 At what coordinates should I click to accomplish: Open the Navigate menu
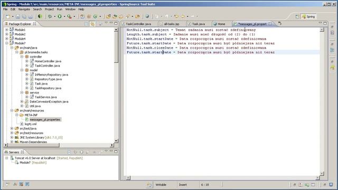24,9
